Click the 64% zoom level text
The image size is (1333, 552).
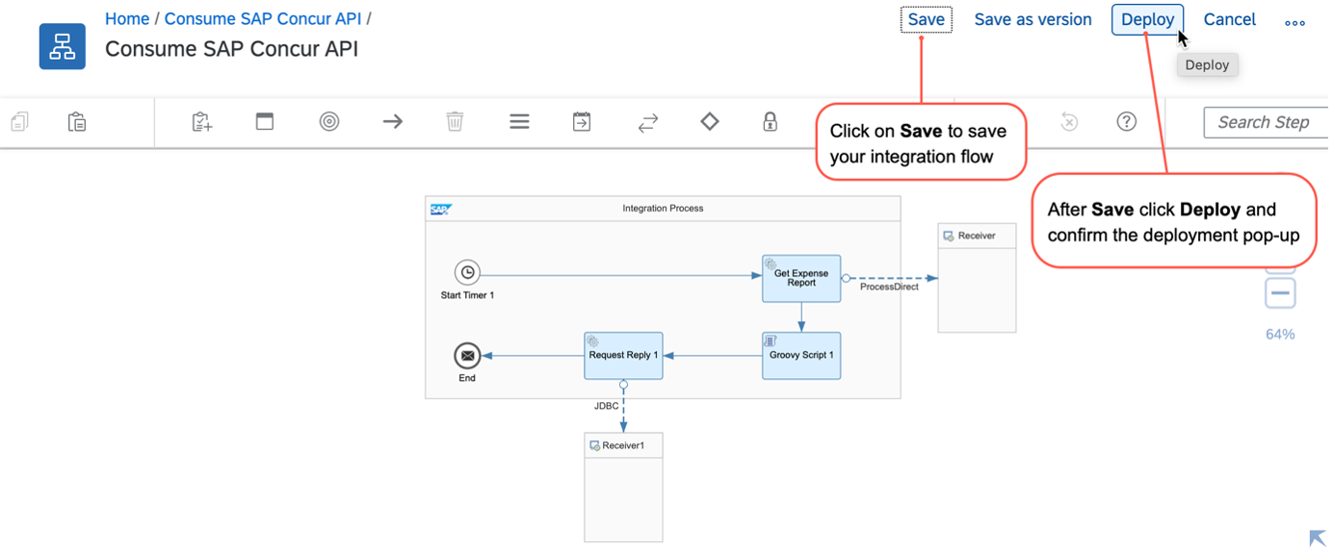coord(1280,335)
